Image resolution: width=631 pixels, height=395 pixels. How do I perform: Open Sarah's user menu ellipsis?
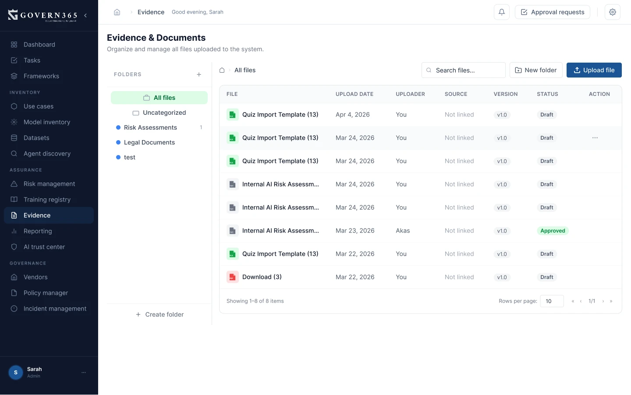[84, 372]
